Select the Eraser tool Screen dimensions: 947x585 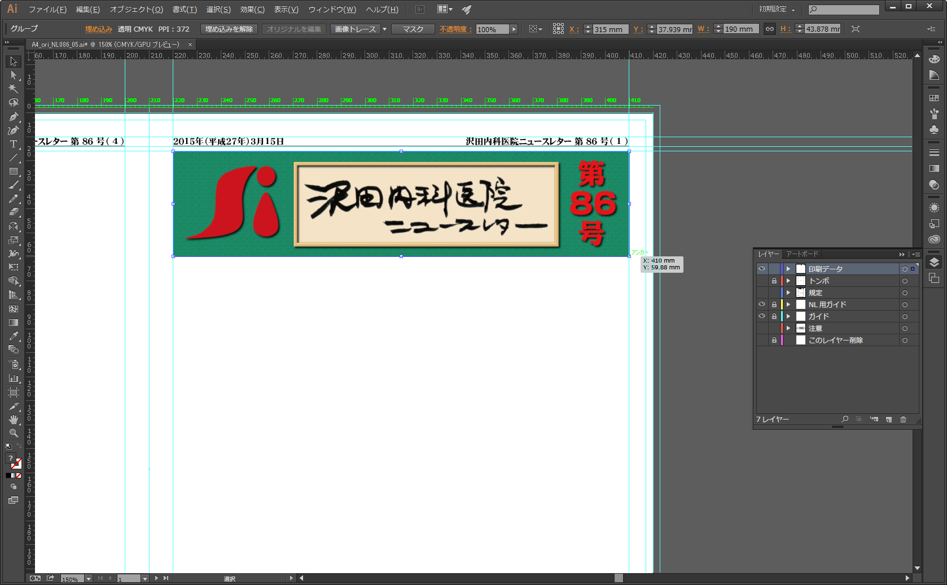pyautogui.click(x=14, y=212)
